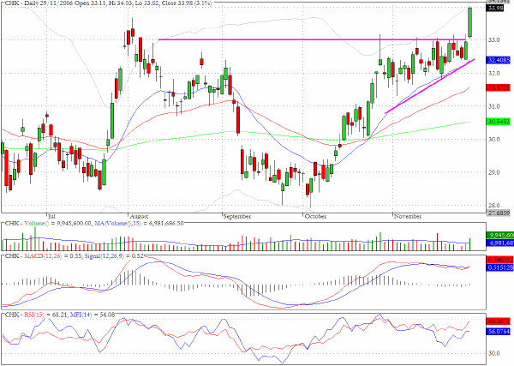514x366 pixels.
Task: Click the green 9,945,600 volume value label
Action: click(x=500, y=235)
